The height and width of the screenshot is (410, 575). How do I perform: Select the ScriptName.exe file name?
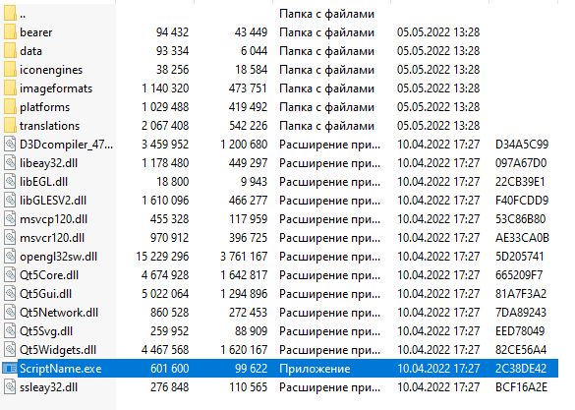pyautogui.click(x=61, y=369)
